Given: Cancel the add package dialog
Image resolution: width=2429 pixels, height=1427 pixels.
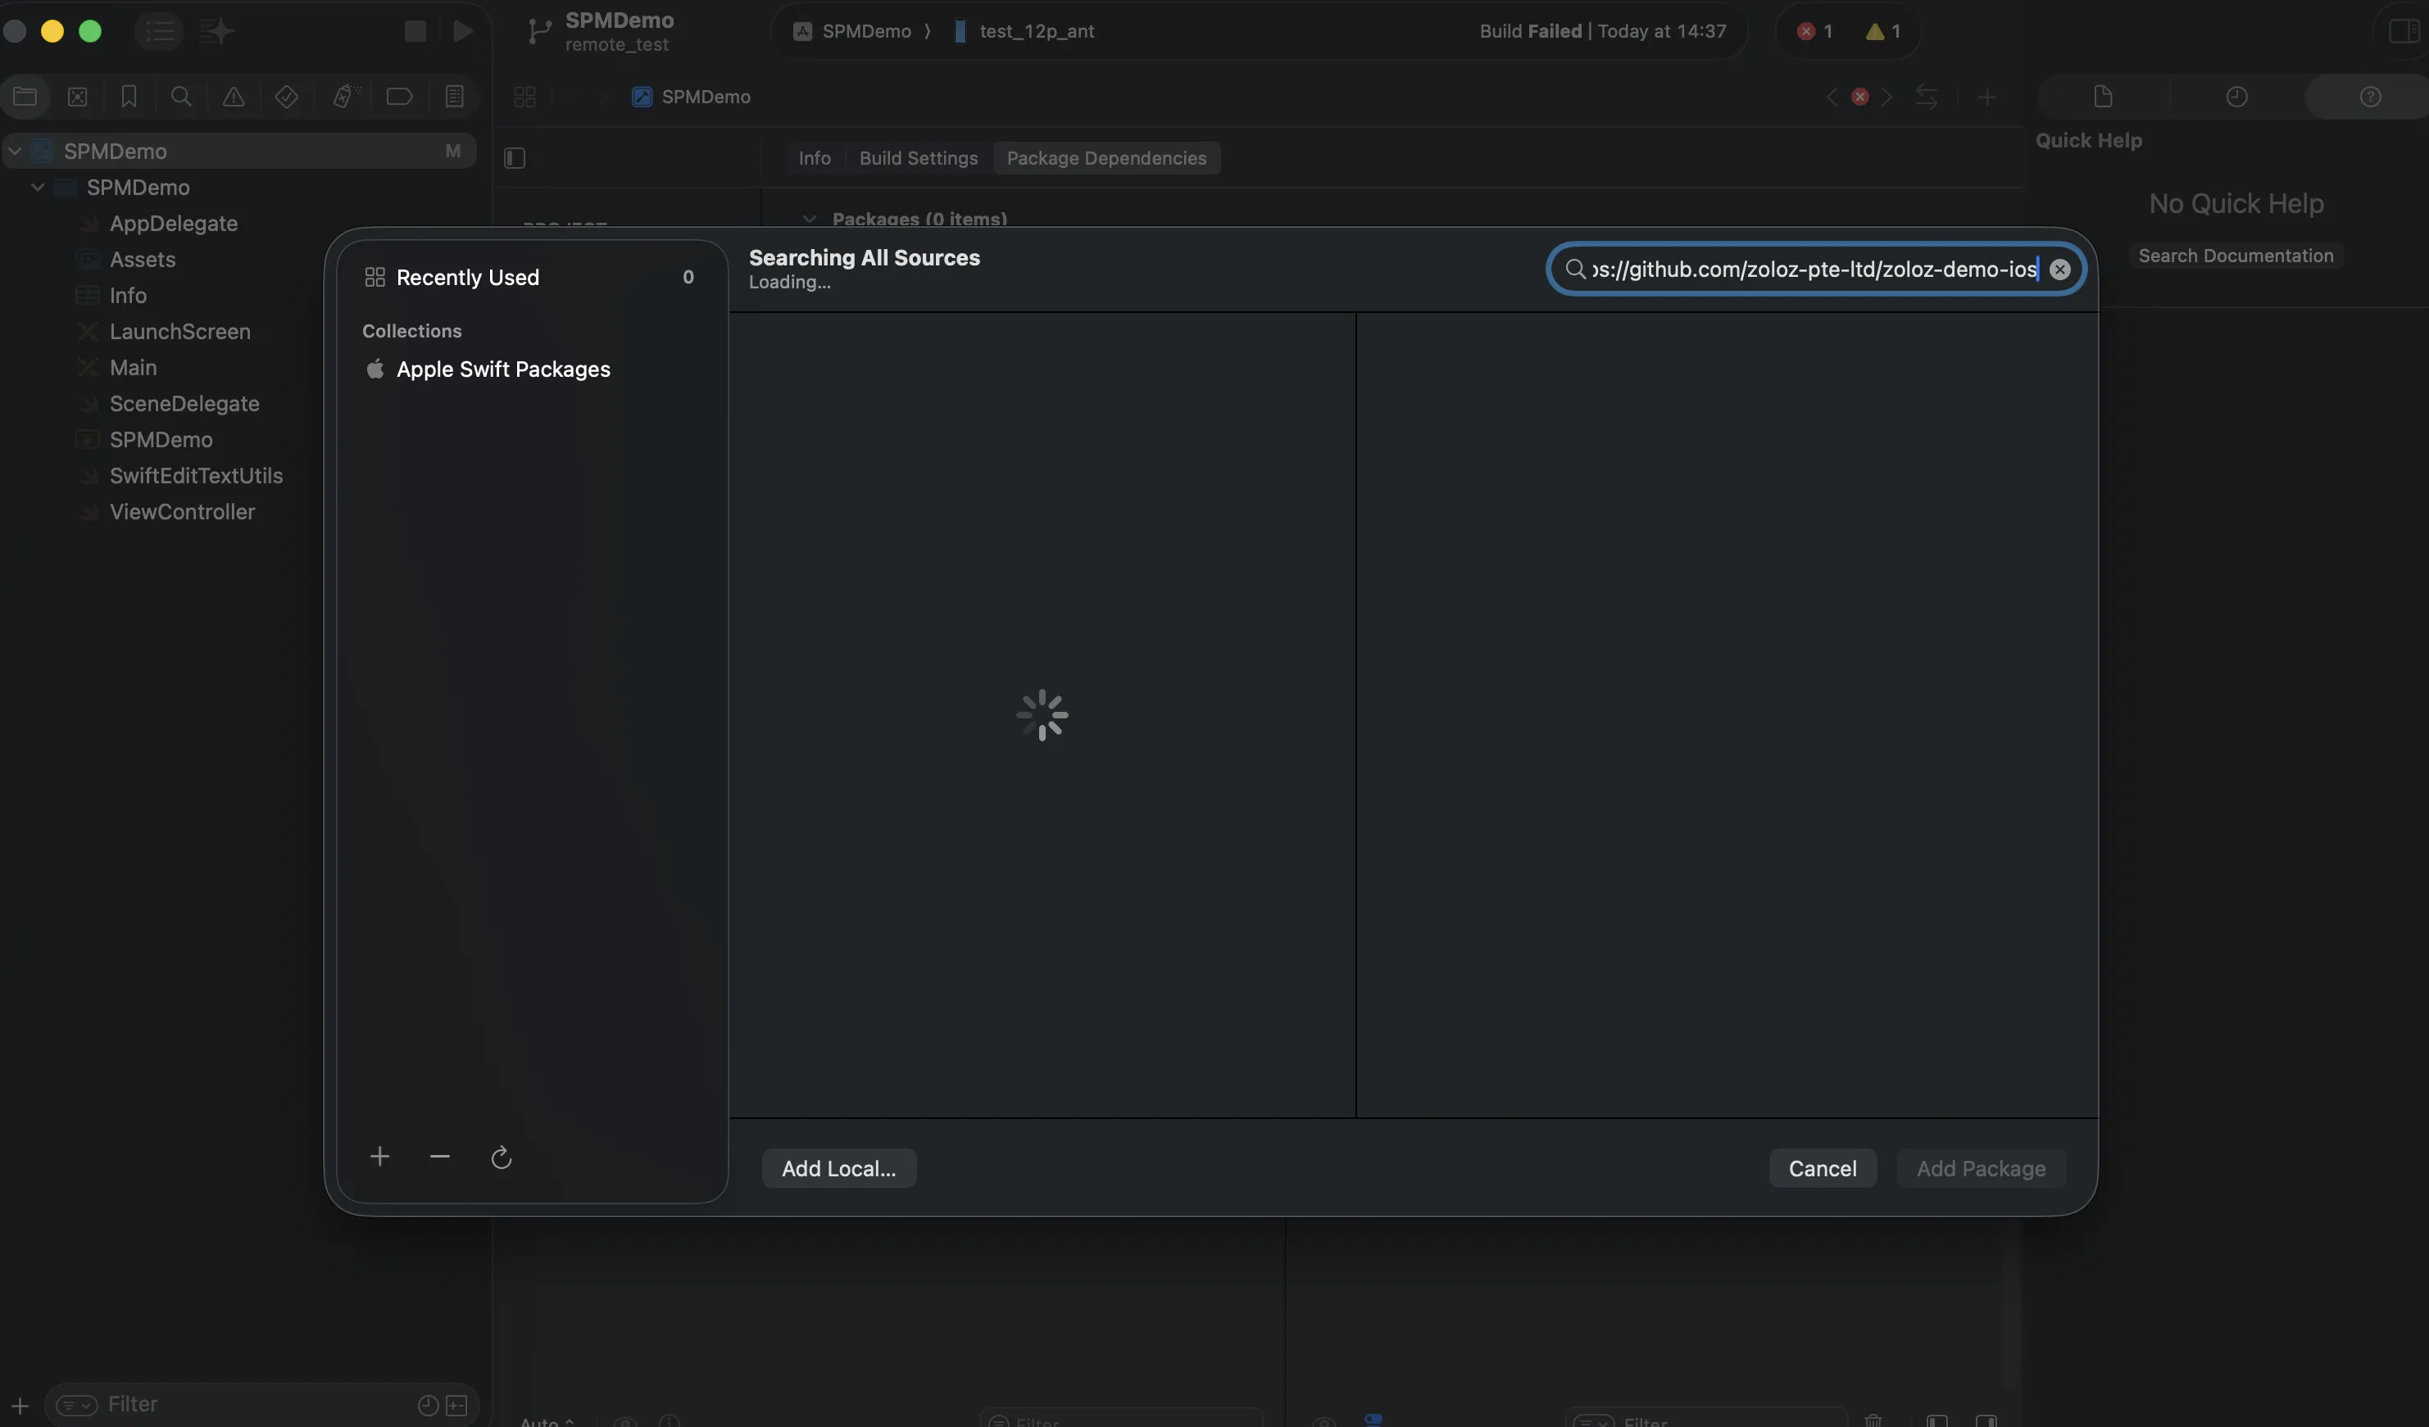Looking at the screenshot, I should point(1823,1169).
